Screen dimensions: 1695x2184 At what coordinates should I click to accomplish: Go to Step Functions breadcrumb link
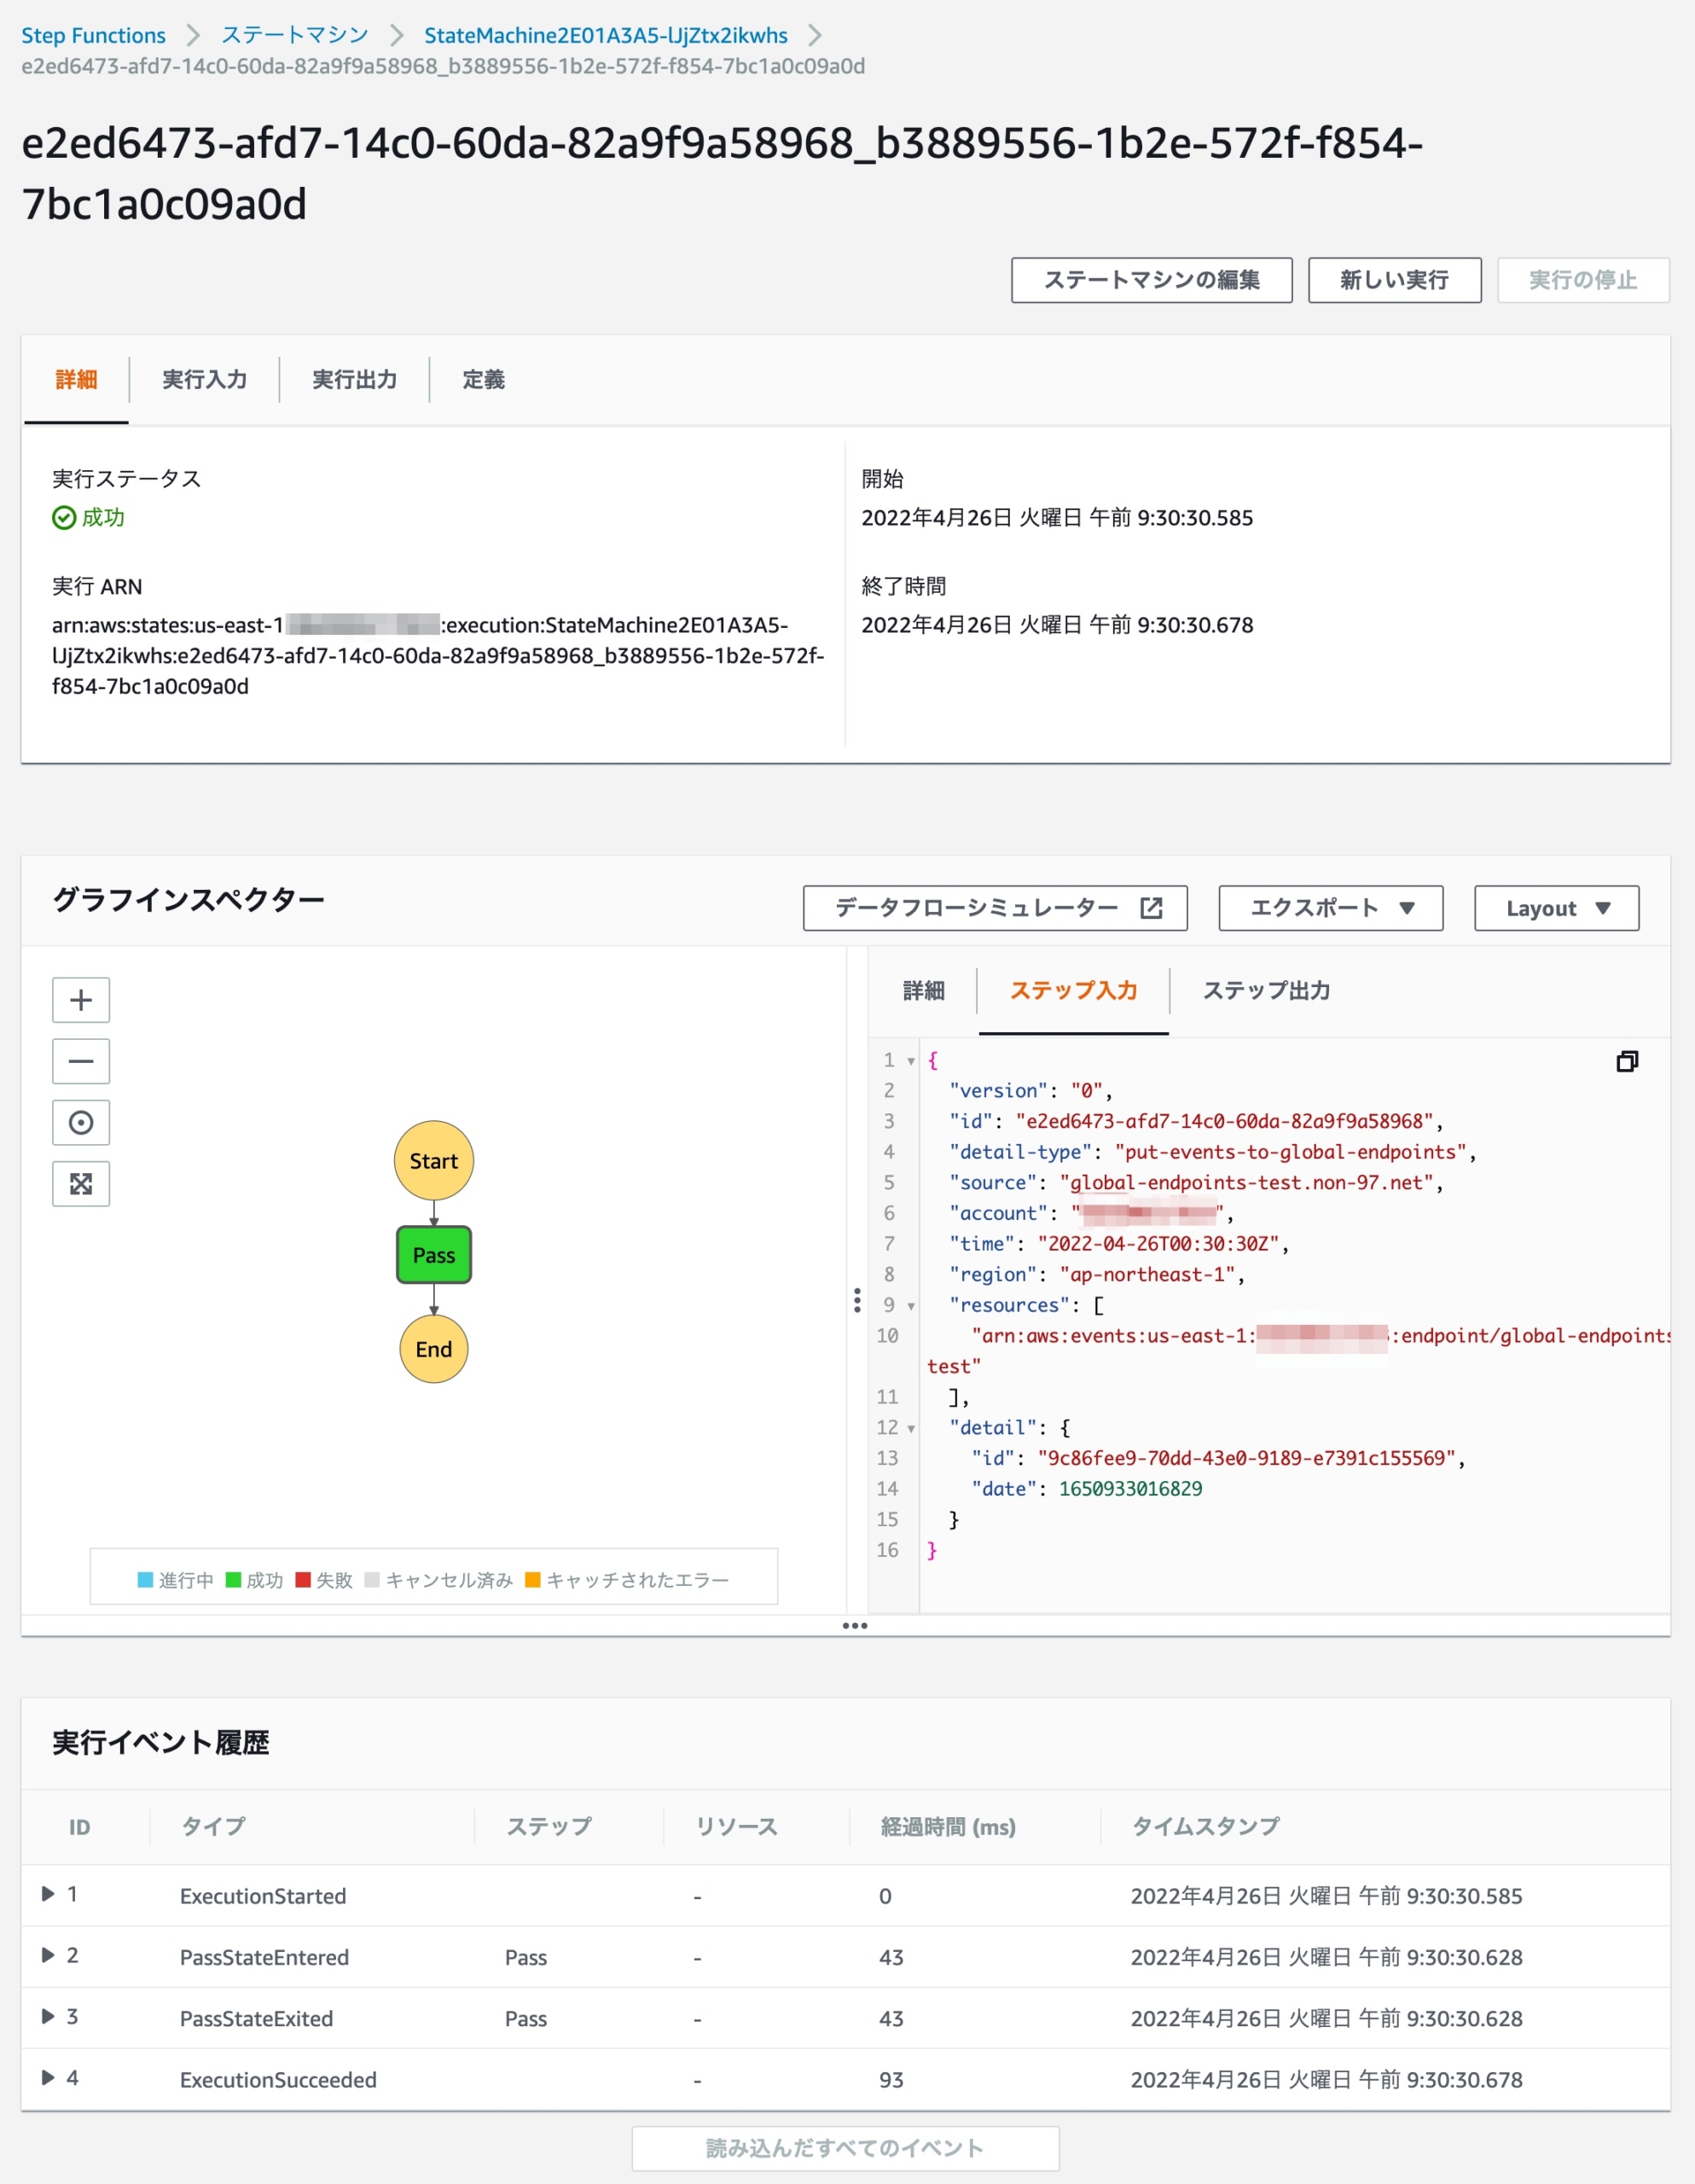(x=94, y=35)
